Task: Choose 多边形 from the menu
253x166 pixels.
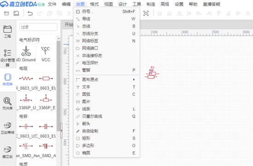Action: point(107,146)
